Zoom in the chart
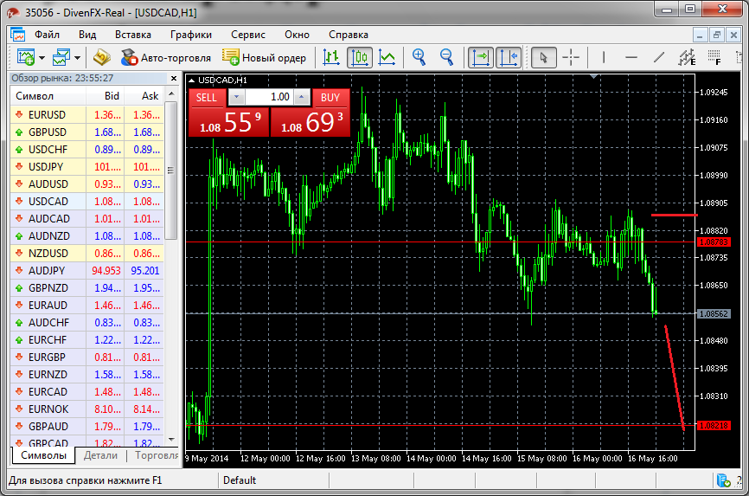749x496 pixels. click(x=419, y=57)
